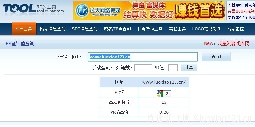Screen dimensions: 255x127
Task: Open the 网站监控 menu
Action: 236,29
